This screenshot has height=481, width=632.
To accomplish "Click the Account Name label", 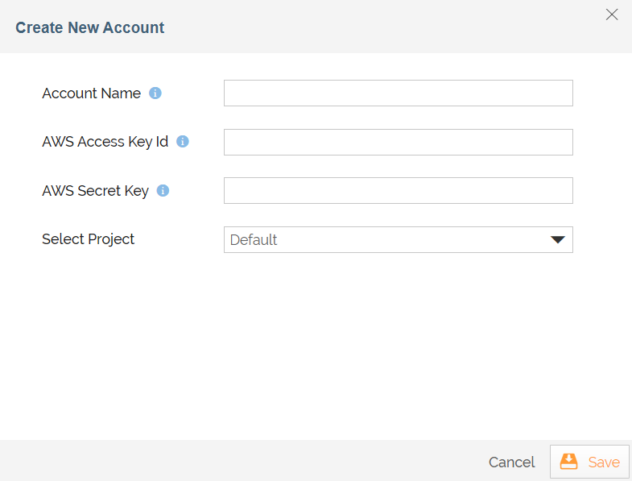I will click(x=91, y=93).
